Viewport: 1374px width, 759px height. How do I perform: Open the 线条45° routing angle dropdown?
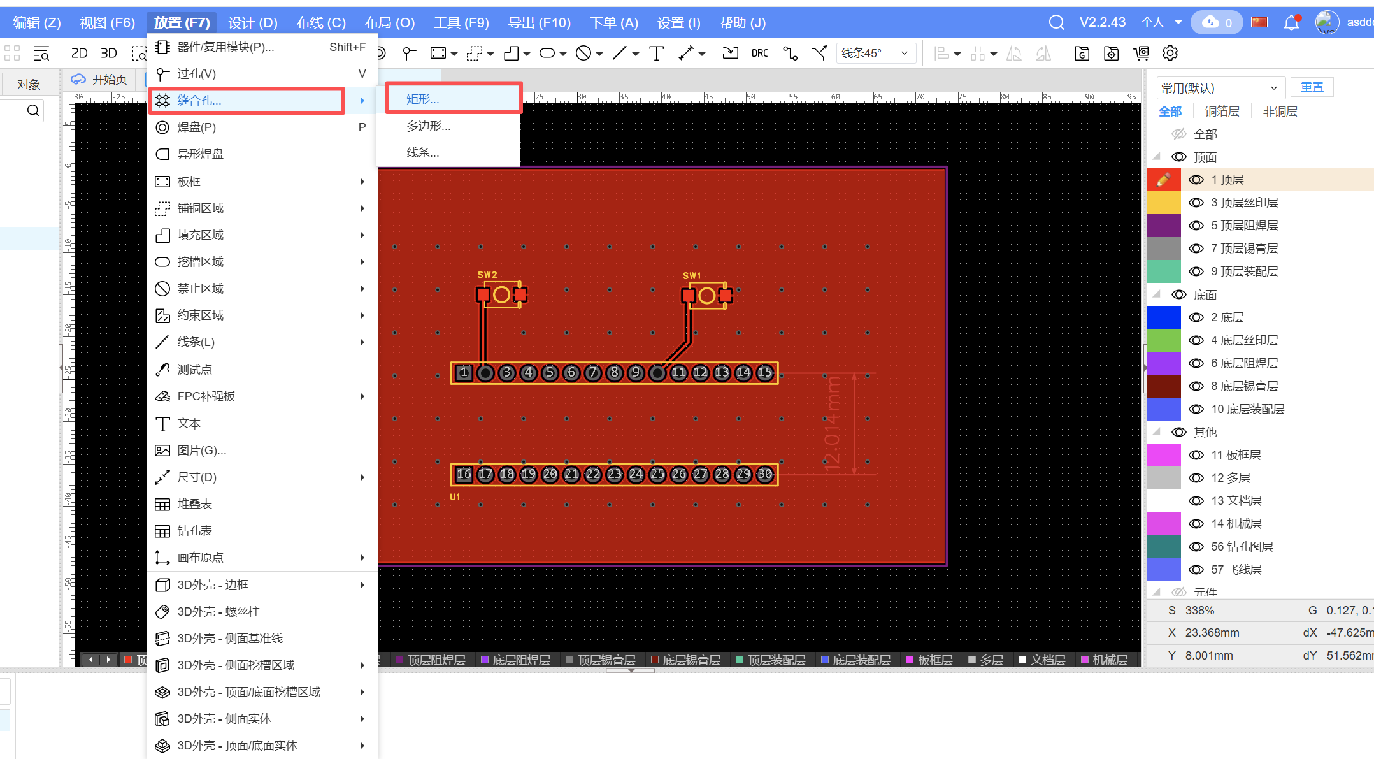coord(876,54)
